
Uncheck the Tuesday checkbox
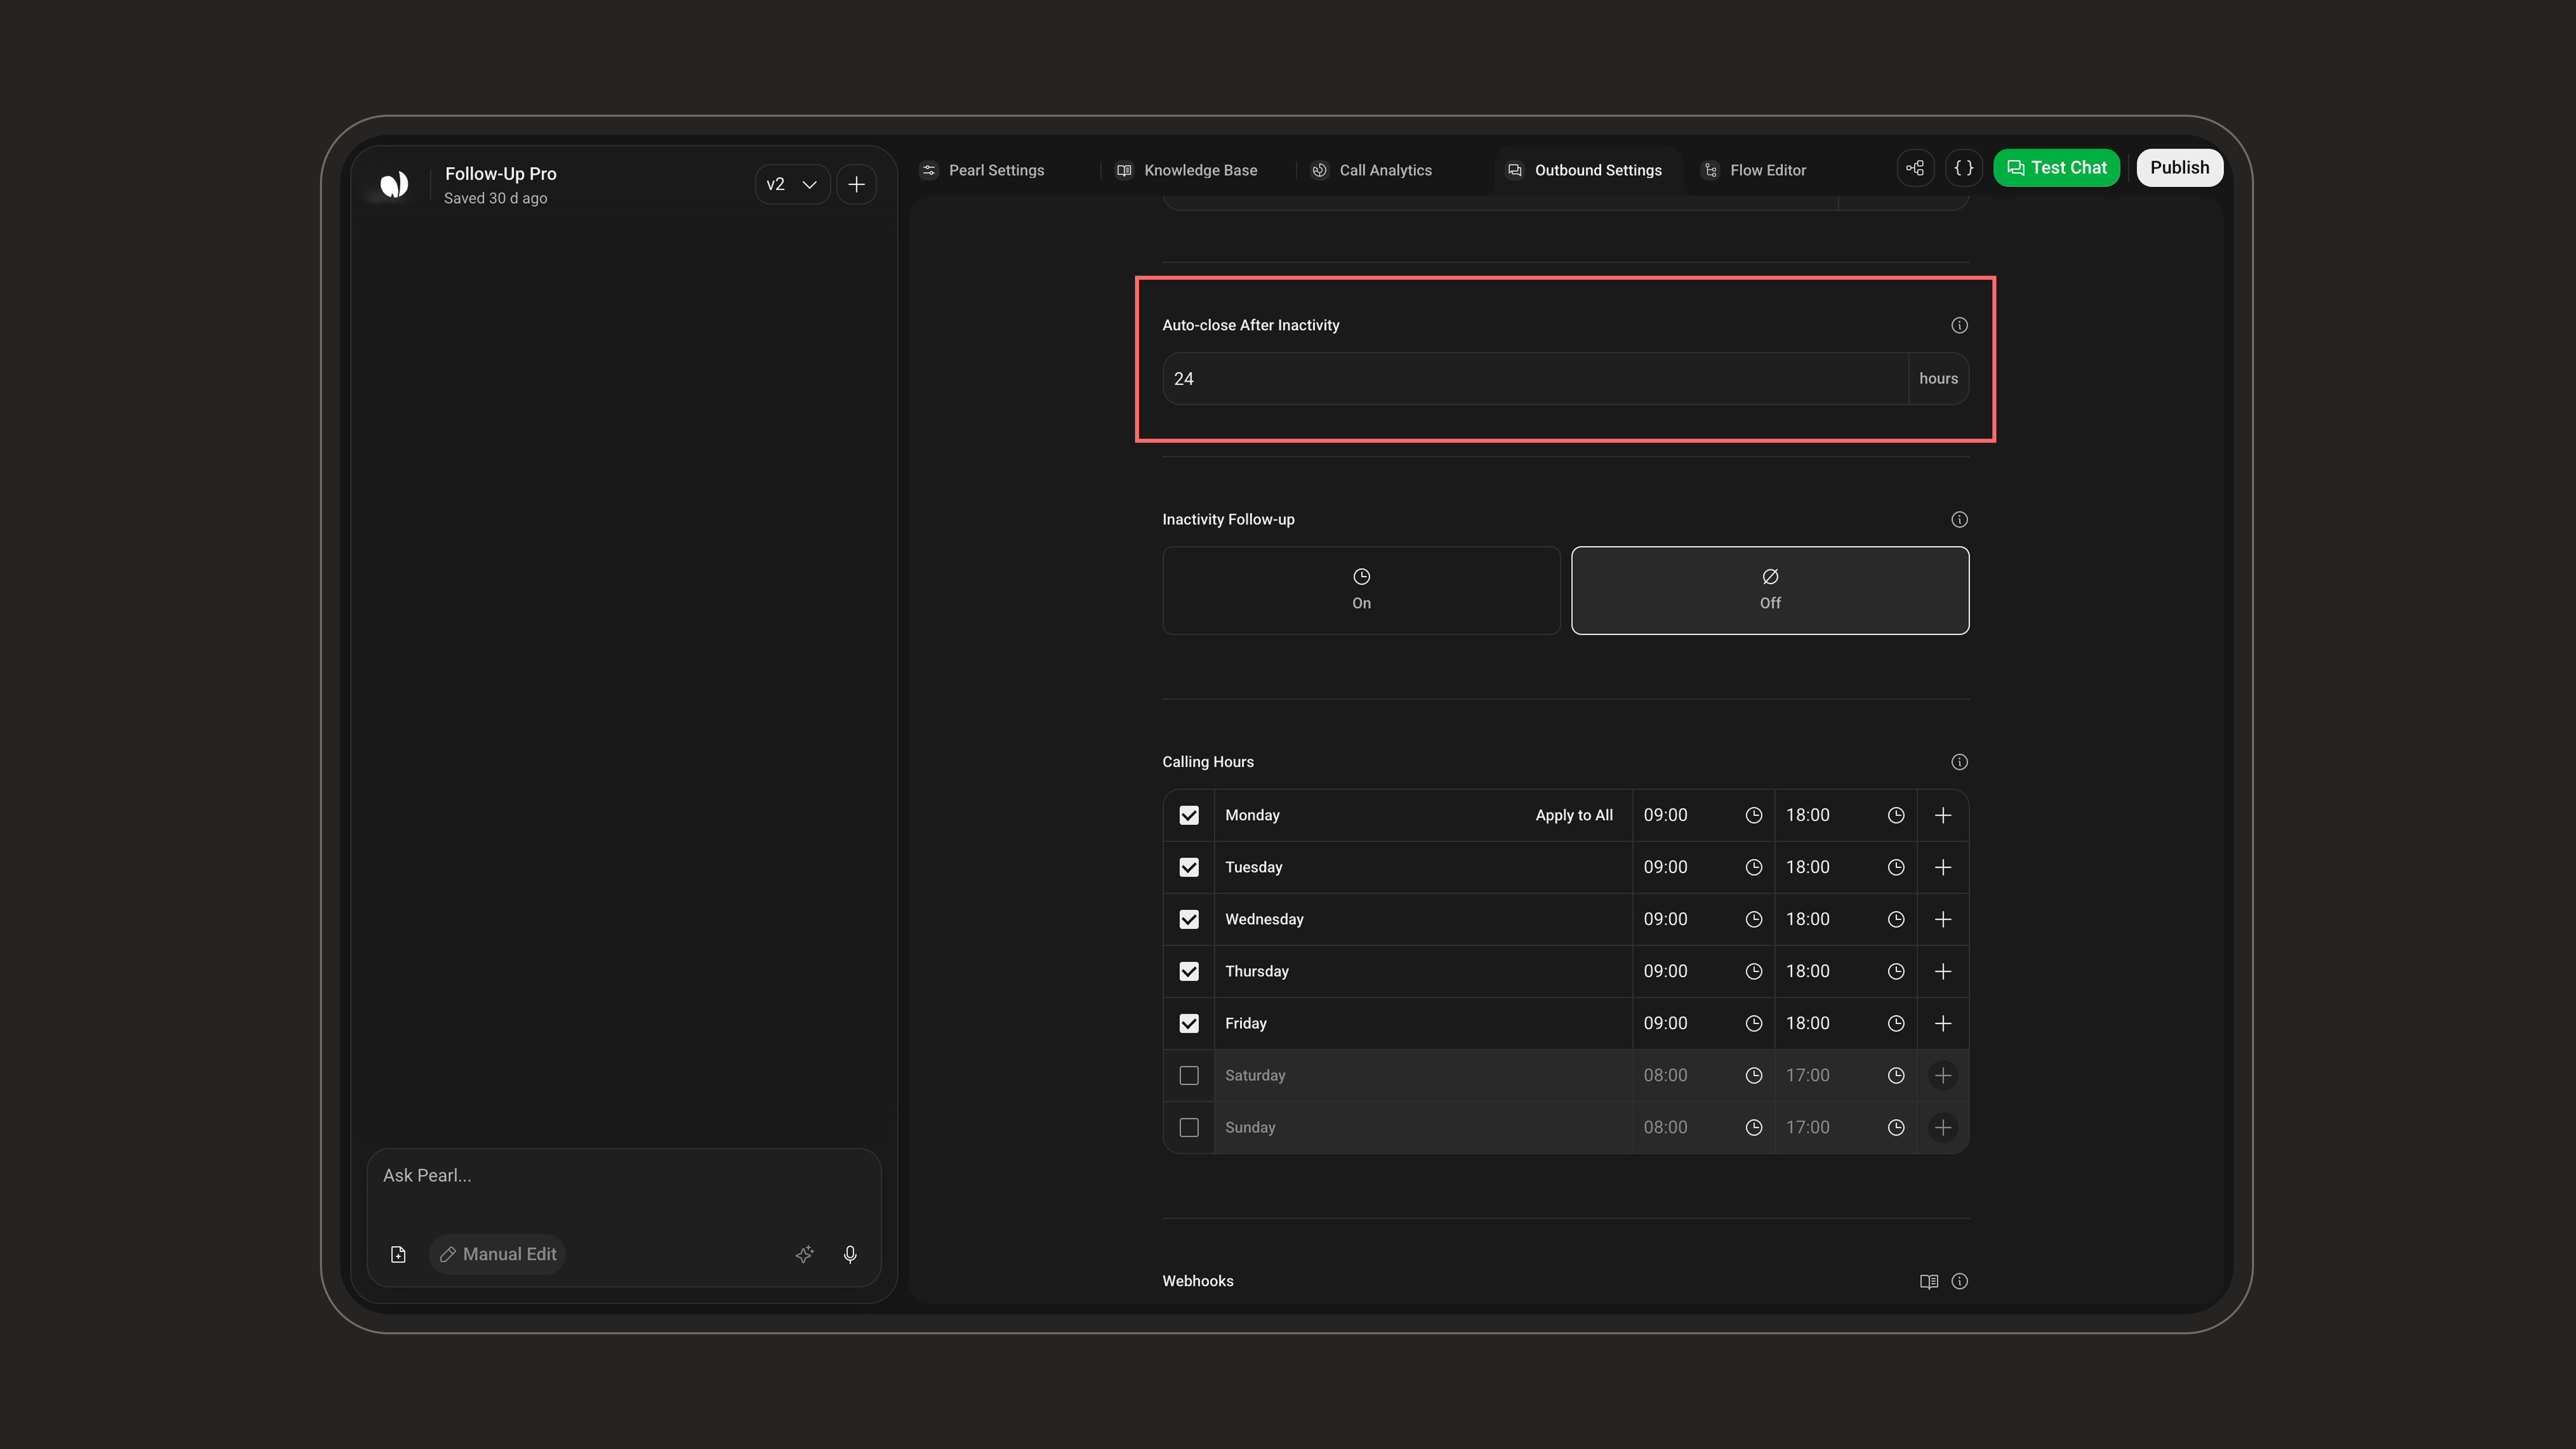pyautogui.click(x=1189, y=867)
